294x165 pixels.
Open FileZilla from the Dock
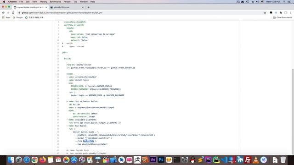coord(248,160)
